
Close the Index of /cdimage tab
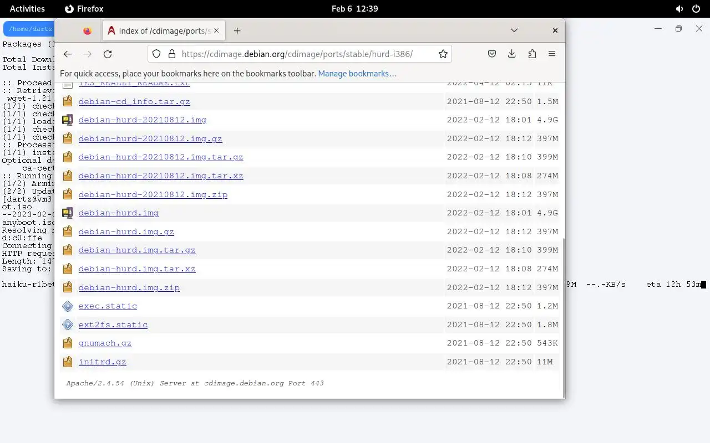click(216, 30)
